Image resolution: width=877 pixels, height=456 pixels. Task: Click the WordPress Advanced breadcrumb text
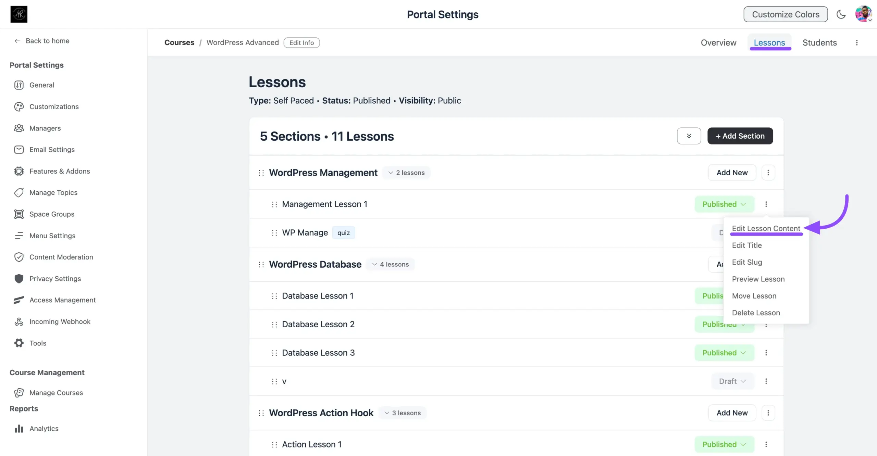(x=243, y=42)
